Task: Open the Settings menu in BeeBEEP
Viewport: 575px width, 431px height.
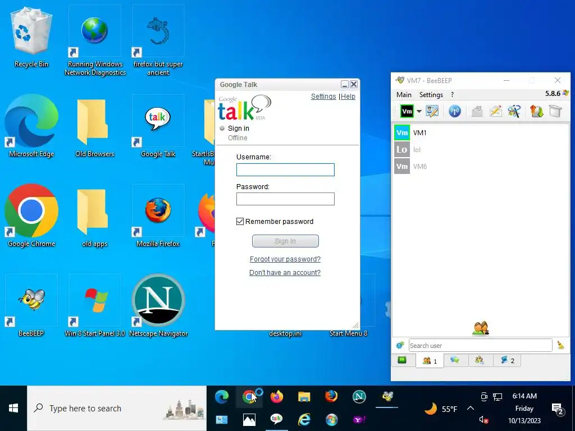Action: pyautogui.click(x=431, y=94)
